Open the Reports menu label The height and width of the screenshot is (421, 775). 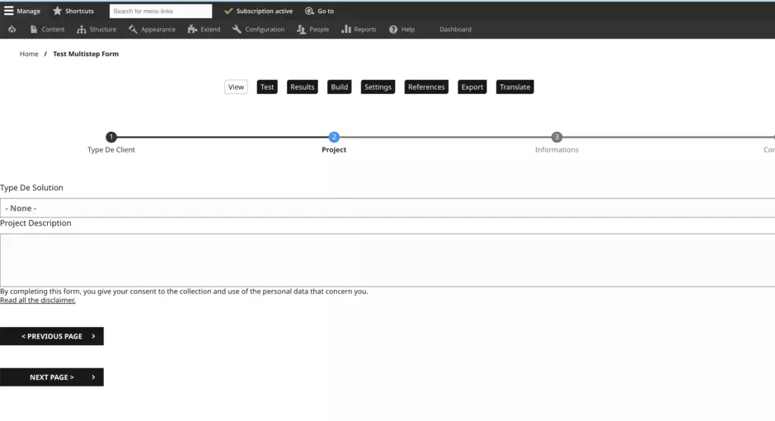click(x=364, y=29)
